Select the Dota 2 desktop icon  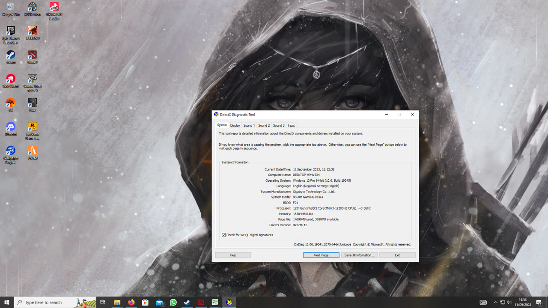pos(33,57)
